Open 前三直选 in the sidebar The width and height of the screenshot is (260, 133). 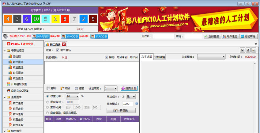pyautogui.click(x=23, y=67)
